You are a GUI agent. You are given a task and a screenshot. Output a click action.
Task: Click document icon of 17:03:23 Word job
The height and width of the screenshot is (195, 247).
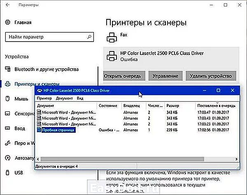pos(39,124)
